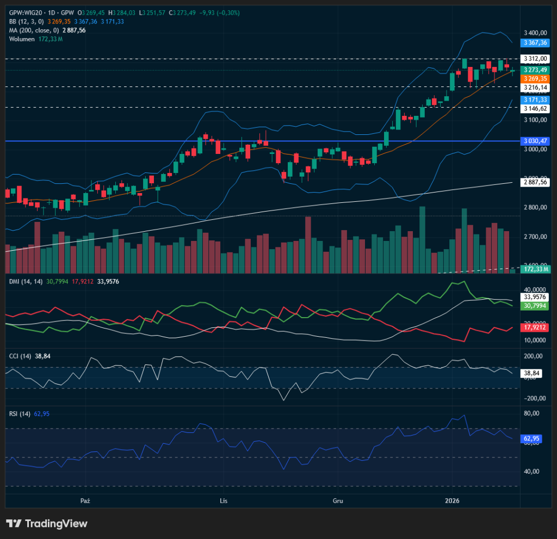Click the 62,95 RSI value tag
The height and width of the screenshot is (539, 557).
click(x=534, y=438)
